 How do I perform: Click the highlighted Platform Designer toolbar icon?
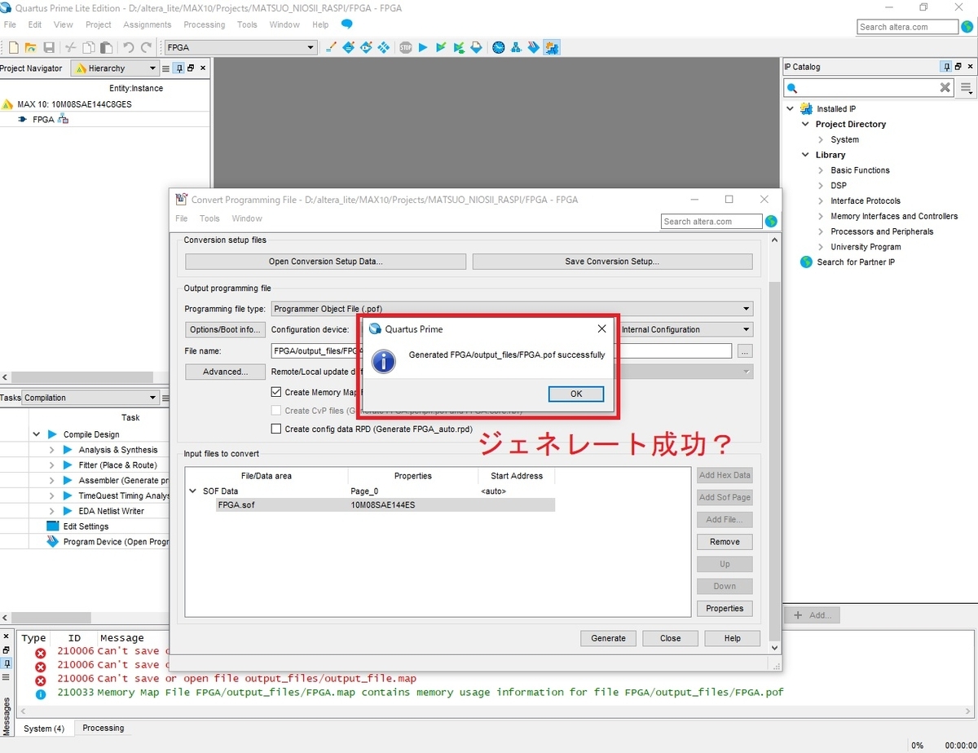pyautogui.click(x=552, y=47)
